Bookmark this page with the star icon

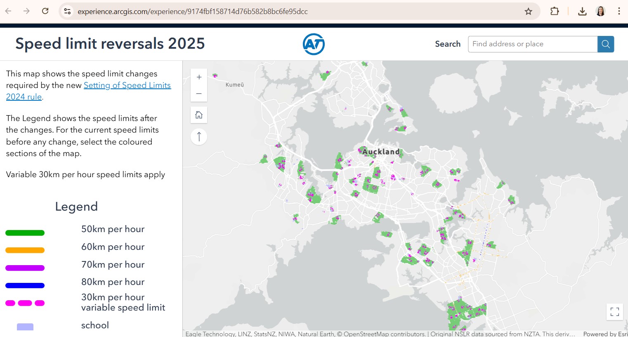[528, 12]
